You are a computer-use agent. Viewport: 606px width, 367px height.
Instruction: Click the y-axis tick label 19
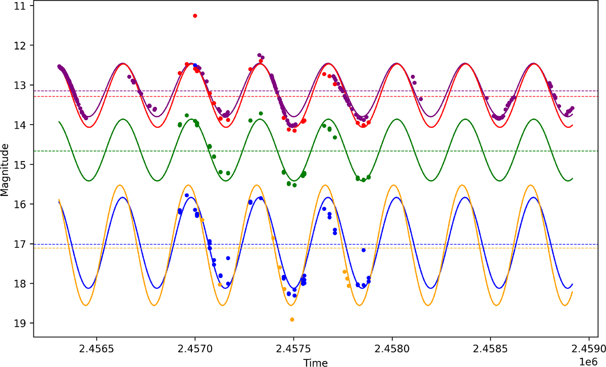point(22,323)
